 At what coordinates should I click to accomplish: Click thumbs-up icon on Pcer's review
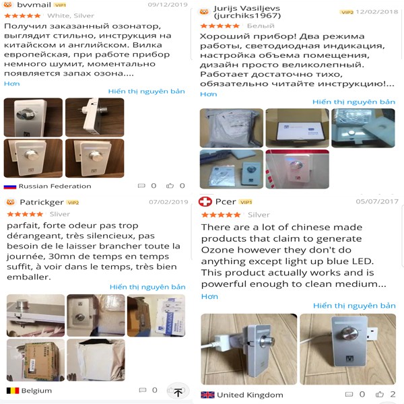[x=380, y=394]
